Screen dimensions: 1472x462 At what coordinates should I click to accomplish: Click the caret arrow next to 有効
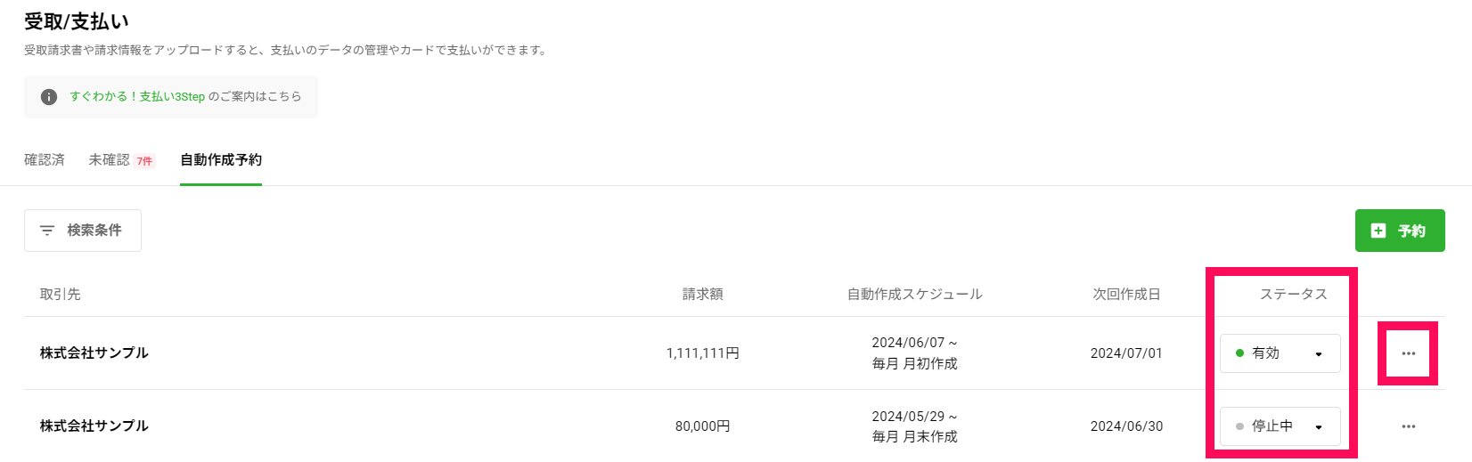pyautogui.click(x=1319, y=354)
